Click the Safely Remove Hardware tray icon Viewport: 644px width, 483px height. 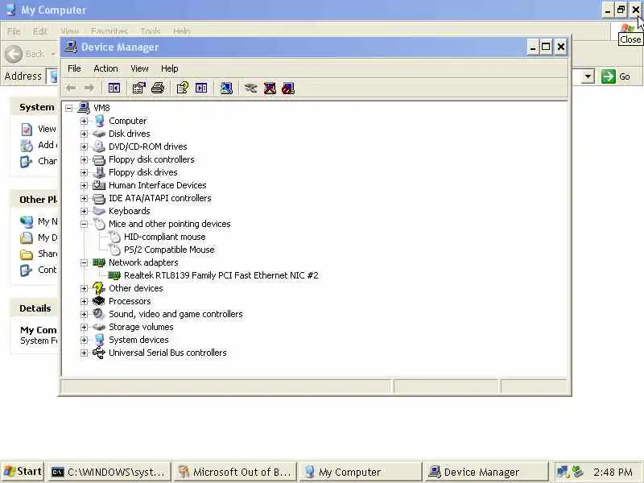click(x=578, y=472)
